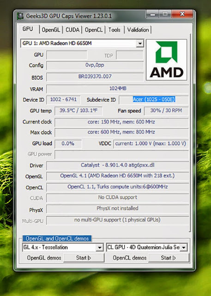211x296 pixels.
Task: Click the PhysX not installed field
Action: [118, 209]
